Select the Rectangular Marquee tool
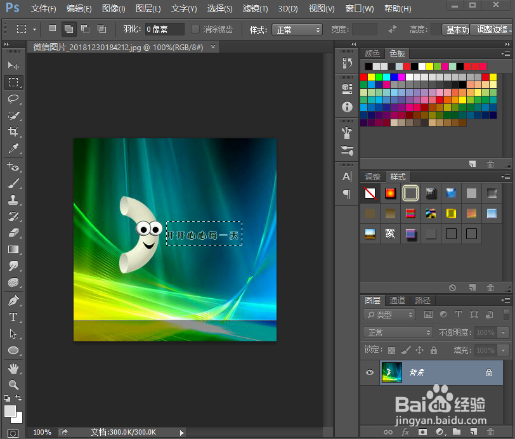The height and width of the screenshot is (439, 515). (x=13, y=82)
